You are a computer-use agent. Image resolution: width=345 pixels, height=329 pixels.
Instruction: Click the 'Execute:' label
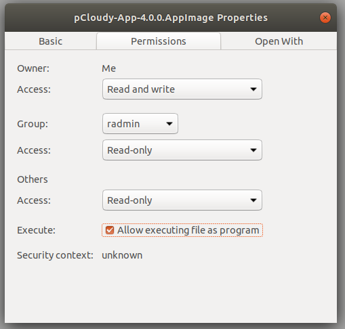[x=36, y=230]
